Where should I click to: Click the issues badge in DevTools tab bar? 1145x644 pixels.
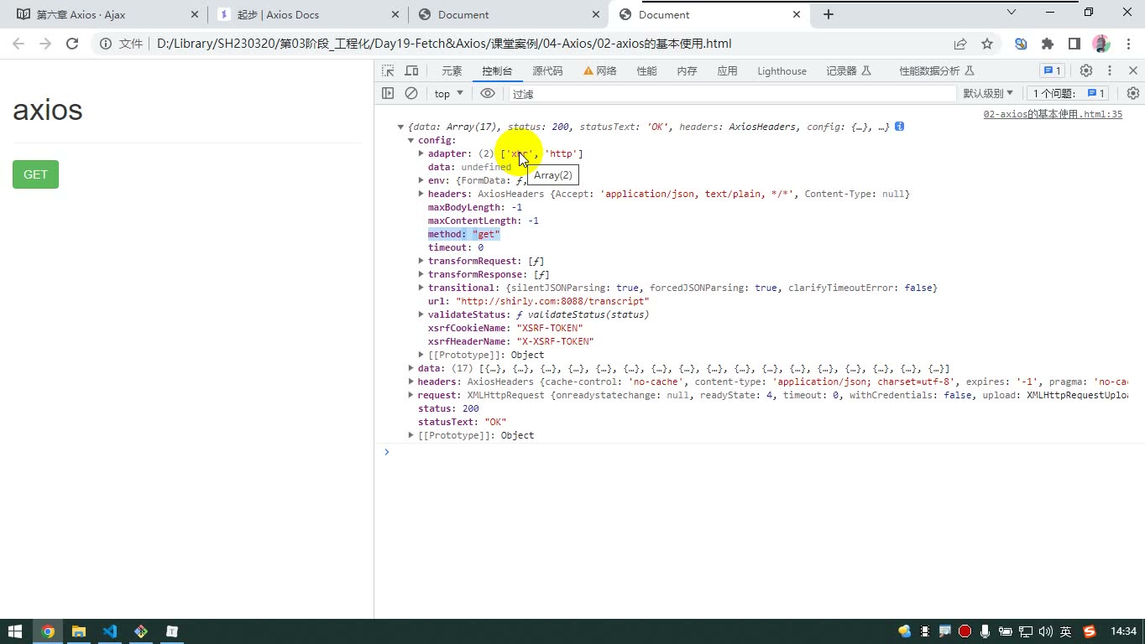(1052, 71)
